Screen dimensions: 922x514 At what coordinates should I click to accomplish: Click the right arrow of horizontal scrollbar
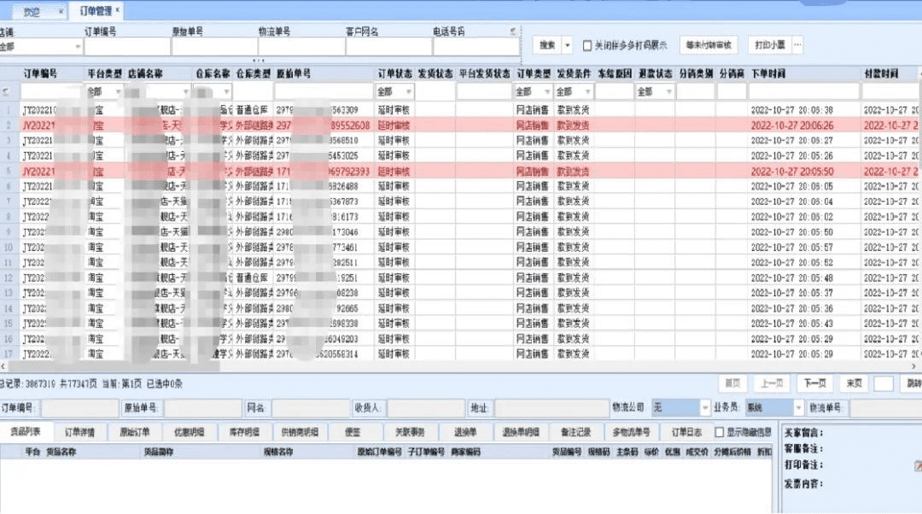913,366
